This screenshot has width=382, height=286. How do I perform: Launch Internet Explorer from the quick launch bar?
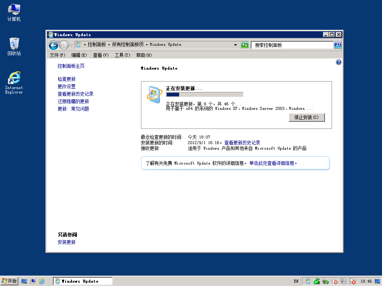click(x=42, y=282)
